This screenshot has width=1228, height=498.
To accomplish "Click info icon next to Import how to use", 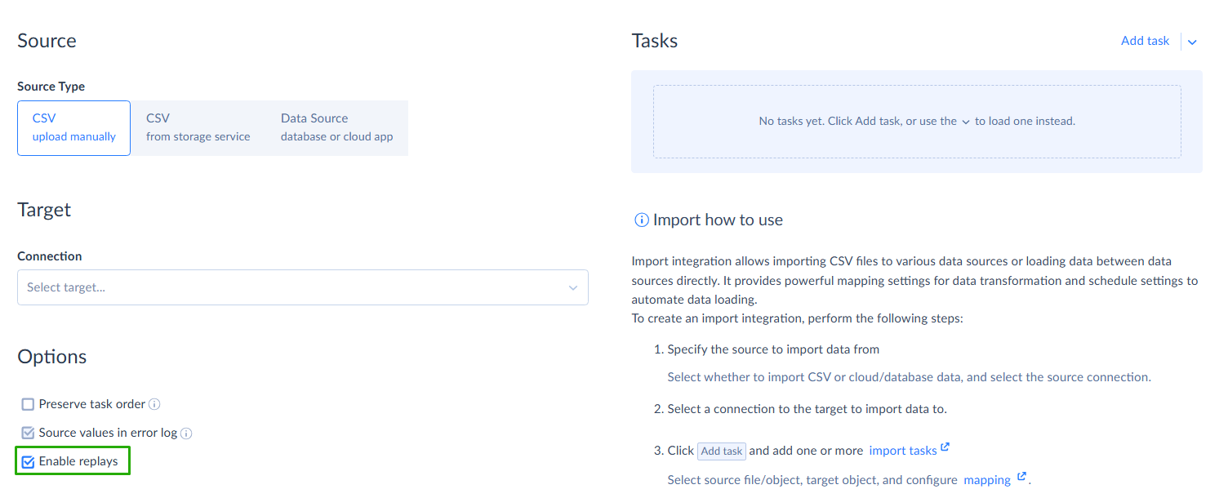I will point(642,220).
